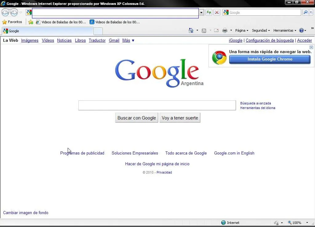Open the Traductor link
Image resolution: width=315 pixels, height=227 pixels.
(97, 40)
